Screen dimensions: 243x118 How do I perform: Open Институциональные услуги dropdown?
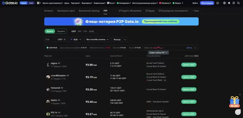coord(145,3)
